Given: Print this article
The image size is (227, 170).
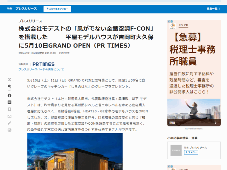Looking at the screenshot, I should [9, 130].
